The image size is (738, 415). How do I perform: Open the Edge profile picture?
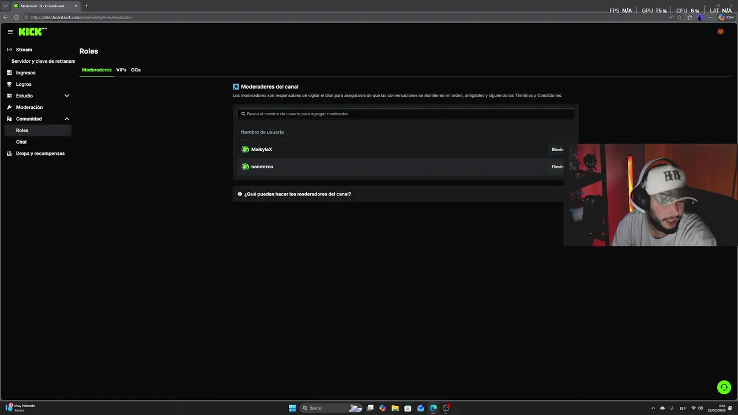(x=700, y=17)
